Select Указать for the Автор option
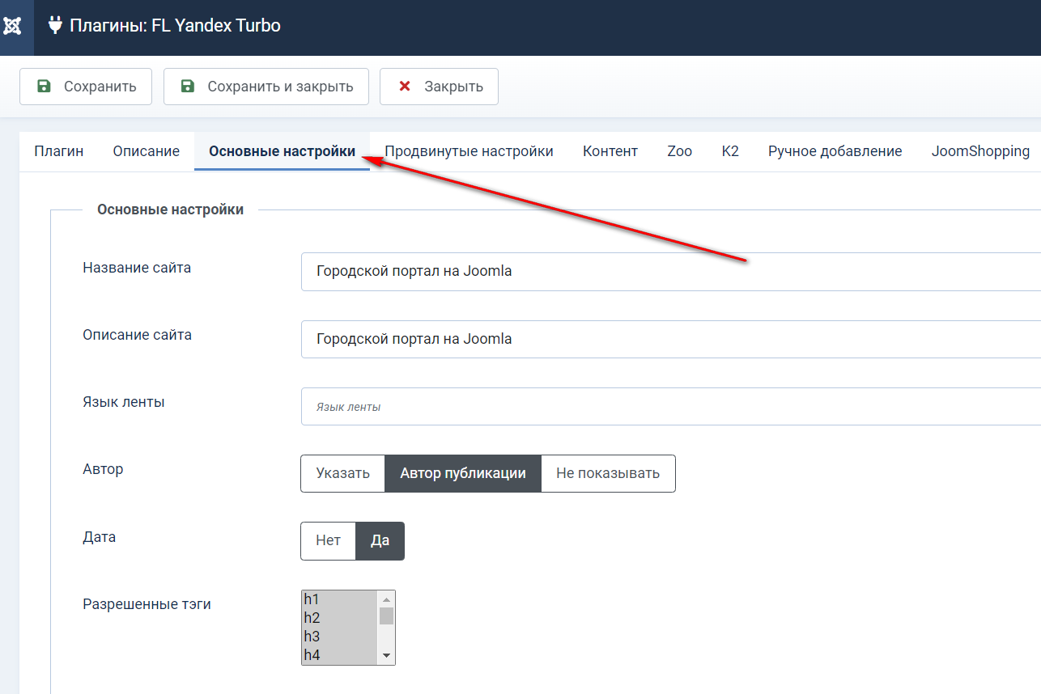This screenshot has height=694, width=1041. click(342, 473)
